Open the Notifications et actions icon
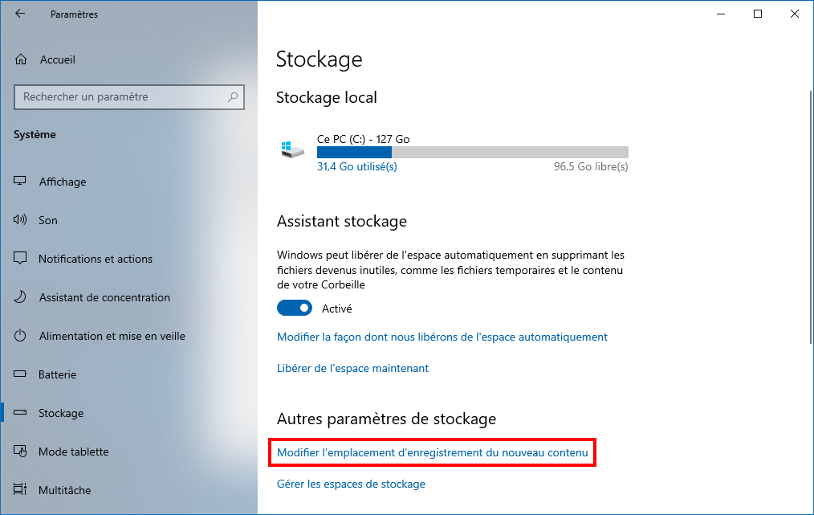The width and height of the screenshot is (814, 515). pyautogui.click(x=20, y=258)
